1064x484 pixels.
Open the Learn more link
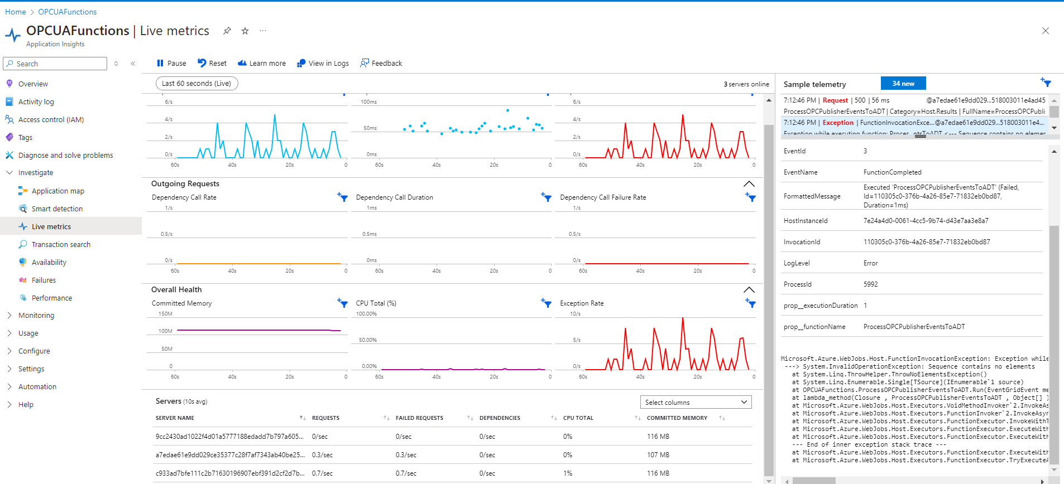262,63
